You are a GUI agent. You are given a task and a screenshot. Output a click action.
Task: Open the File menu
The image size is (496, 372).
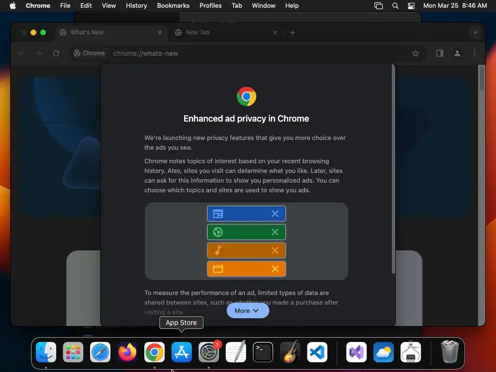pyautogui.click(x=65, y=6)
